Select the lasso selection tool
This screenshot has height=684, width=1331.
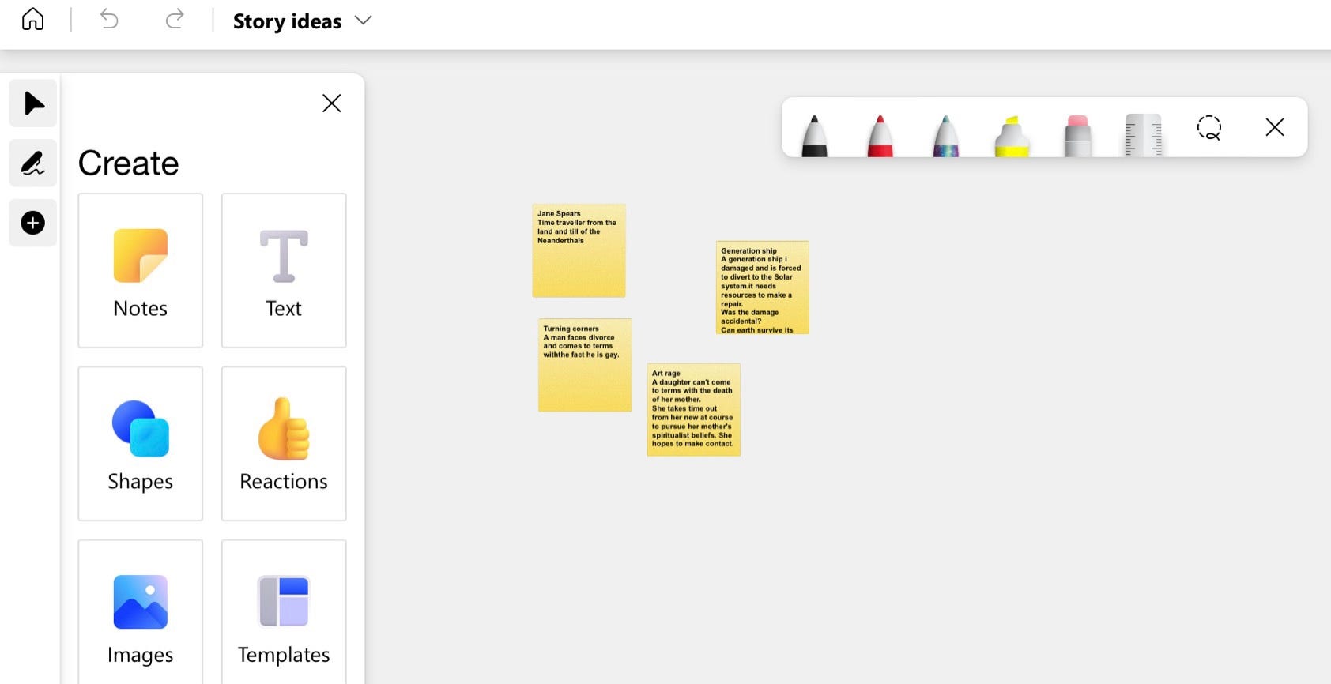tap(1209, 127)
